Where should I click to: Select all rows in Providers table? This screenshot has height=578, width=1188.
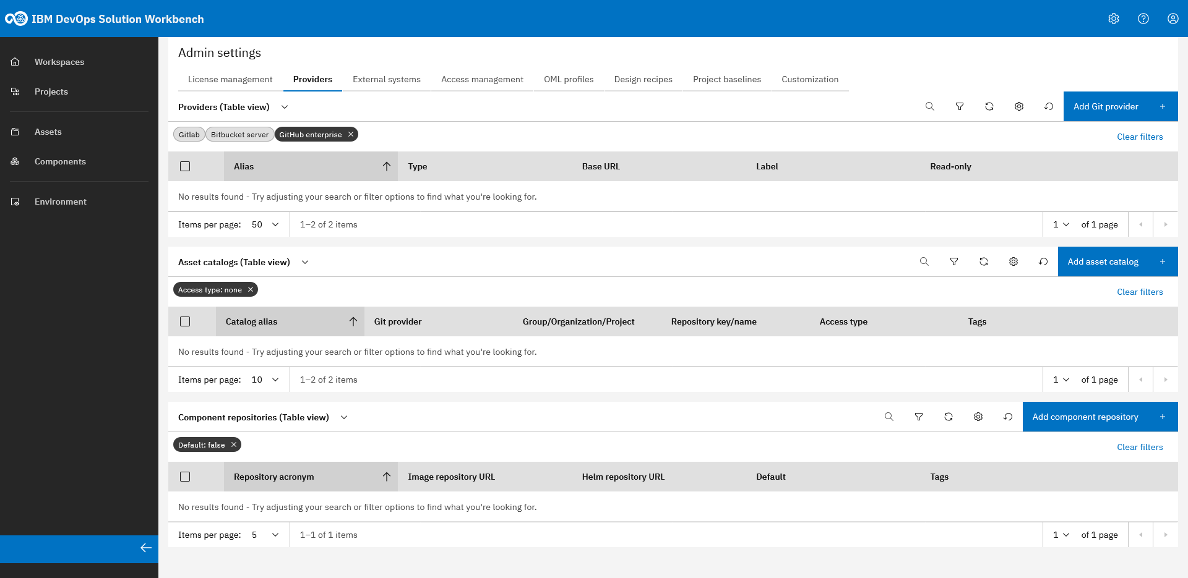point(185,166)
